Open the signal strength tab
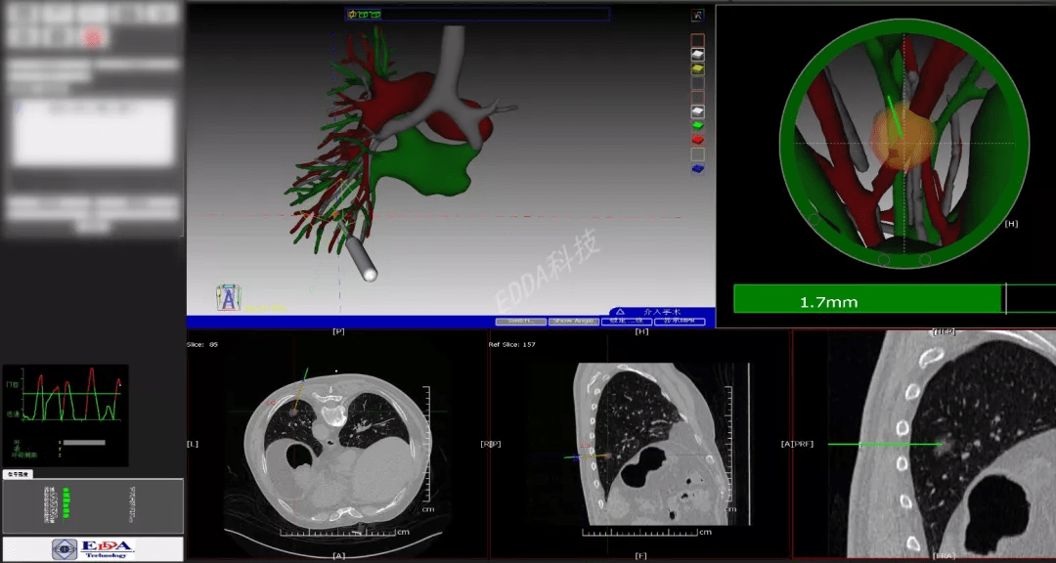 pos(19,474)
